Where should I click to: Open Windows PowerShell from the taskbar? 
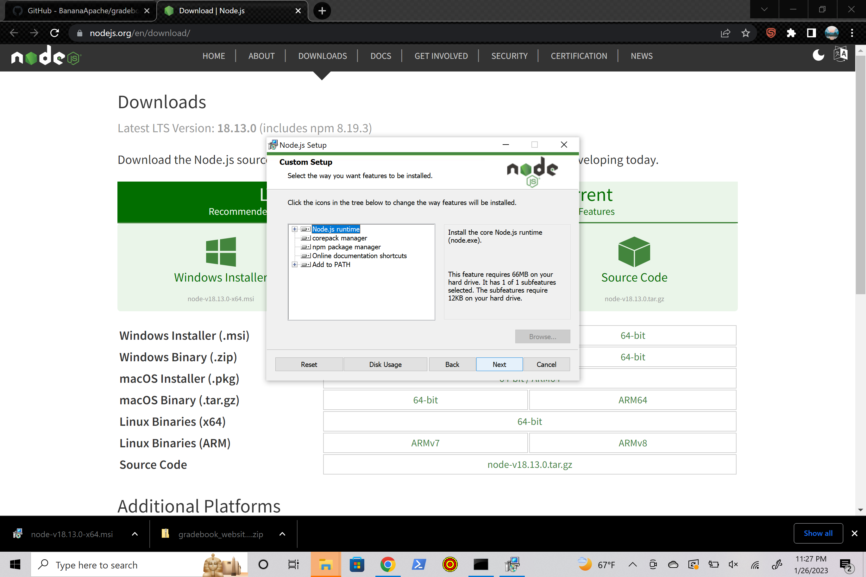pyautogui.click(x=419, y=564)
